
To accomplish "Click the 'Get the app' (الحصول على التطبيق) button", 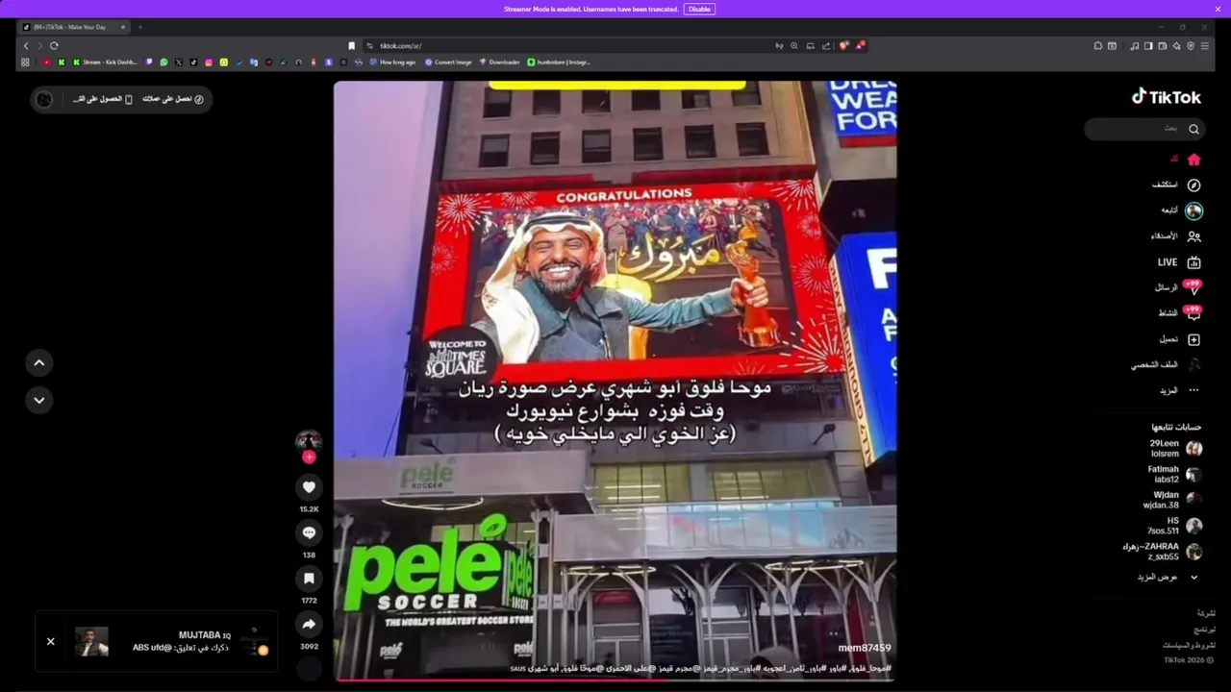I will coord(103,99).
